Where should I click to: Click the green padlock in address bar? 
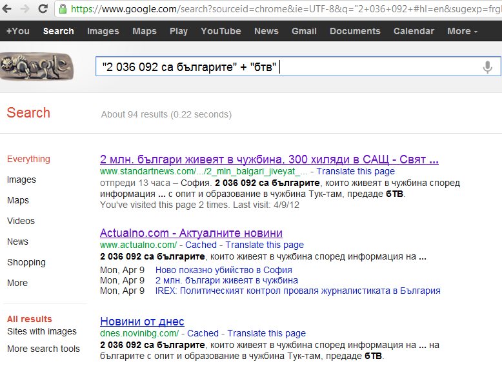(x=63, y=9)
